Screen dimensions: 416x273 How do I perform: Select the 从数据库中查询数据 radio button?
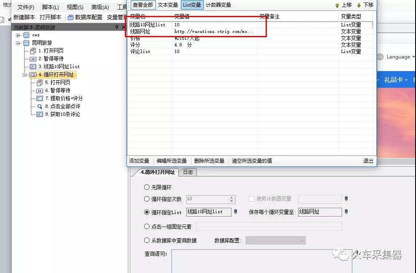[147, 240]
